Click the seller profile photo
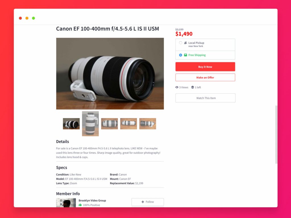Image resolution: width=291 pixels, height=218 pixels. (66, 203)
